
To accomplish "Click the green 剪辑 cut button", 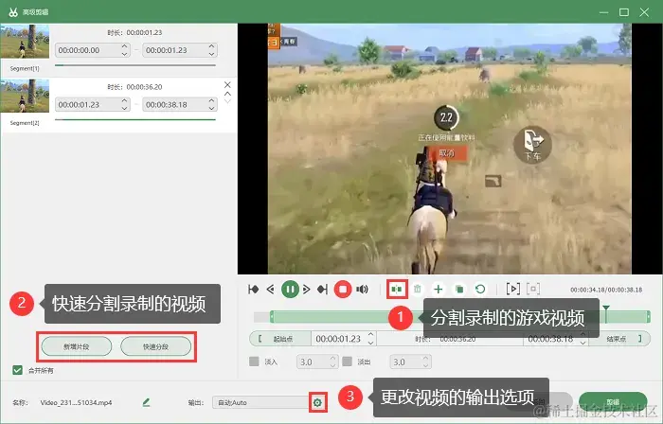I will [x=613, y=402].
